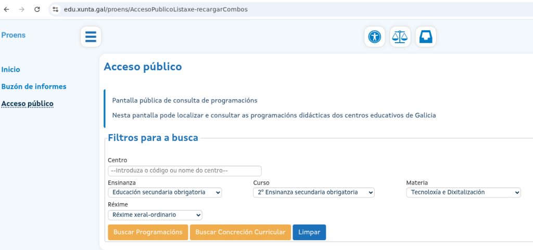
Task: Expand the Materia dropdown
Action: [463, 192]
